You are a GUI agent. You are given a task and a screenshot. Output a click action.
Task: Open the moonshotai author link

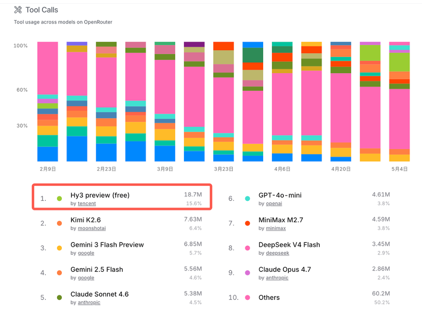tap(92, 228)
